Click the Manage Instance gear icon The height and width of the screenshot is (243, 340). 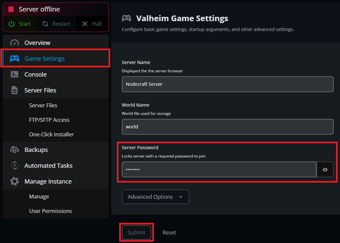tap(15, 181)
